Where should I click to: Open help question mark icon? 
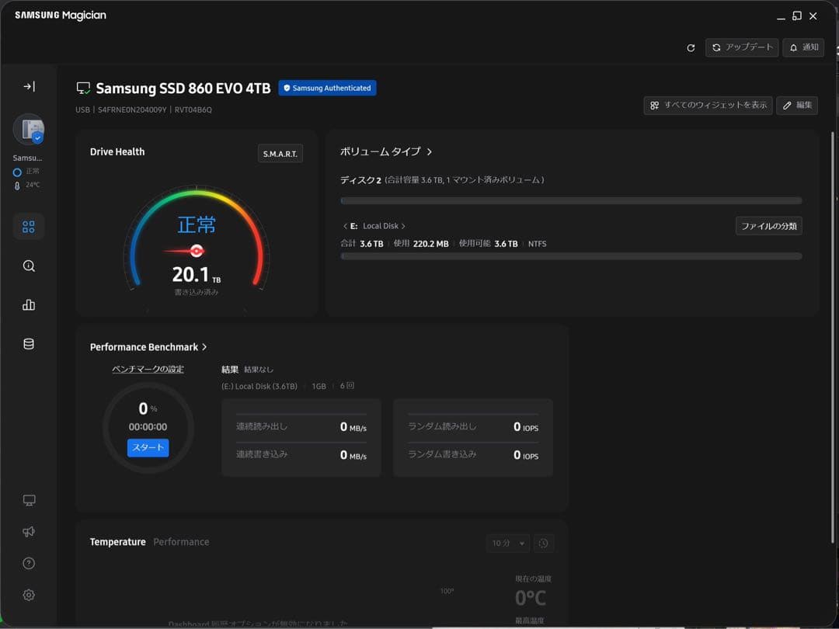[29, 563]
